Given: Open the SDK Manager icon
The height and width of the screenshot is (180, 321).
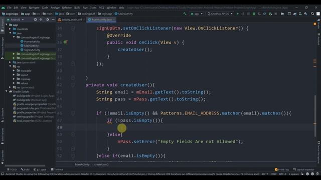Looking at the screenshot, I should click(305, 13).
